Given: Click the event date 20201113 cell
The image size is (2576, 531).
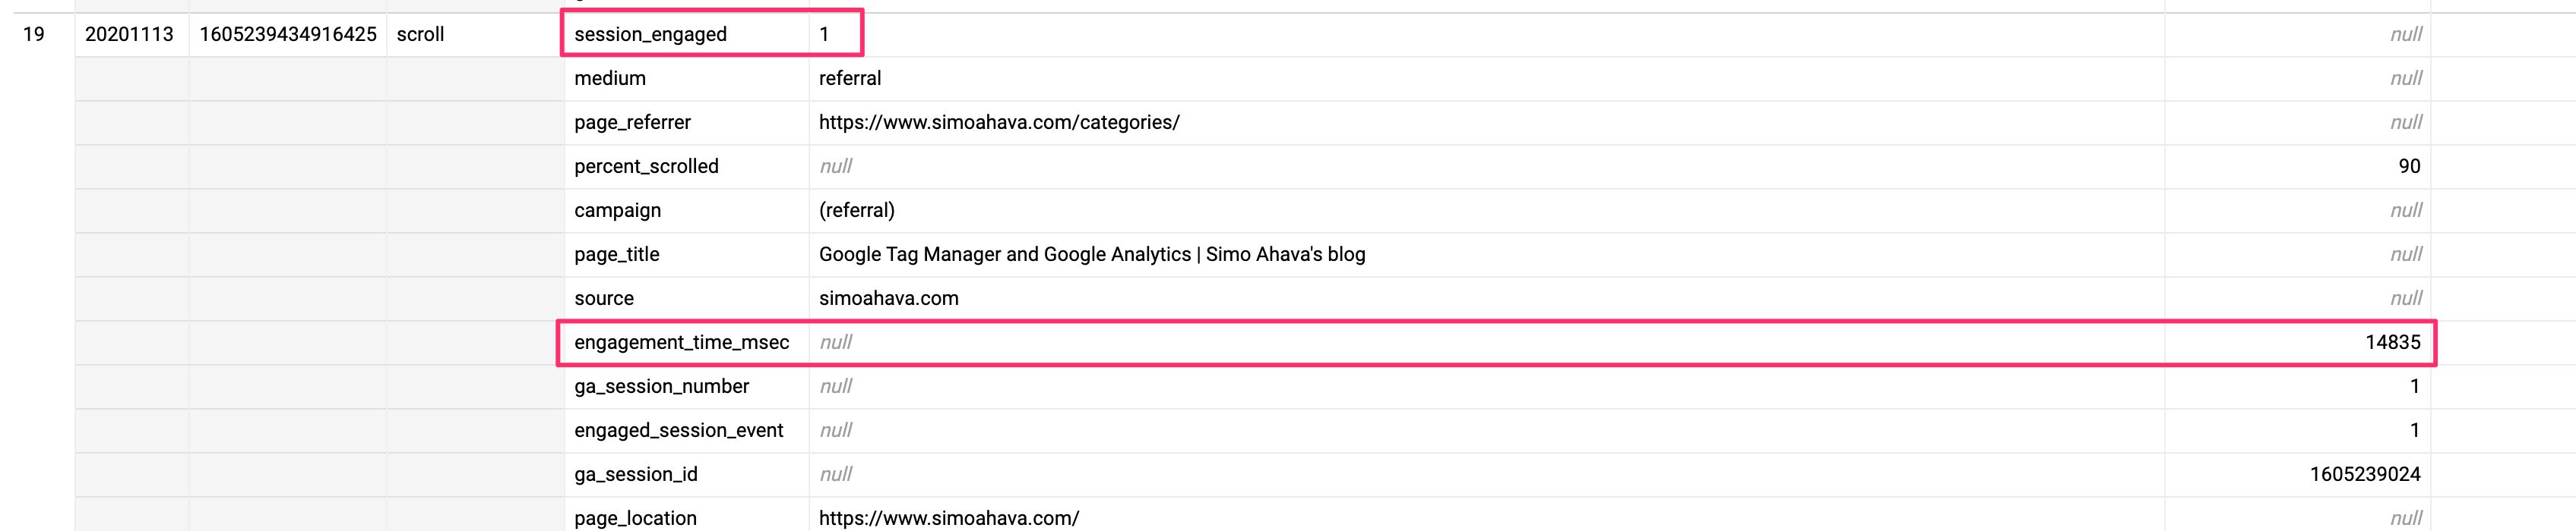Looking at the screenshot, I should tap(129, 35).
